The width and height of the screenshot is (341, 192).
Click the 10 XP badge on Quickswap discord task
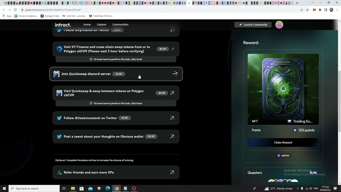tap(119, 74)
